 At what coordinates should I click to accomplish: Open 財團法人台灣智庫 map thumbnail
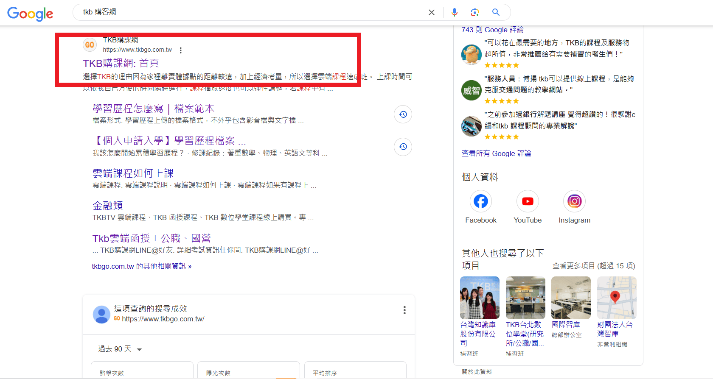click(x=617, y=298)
